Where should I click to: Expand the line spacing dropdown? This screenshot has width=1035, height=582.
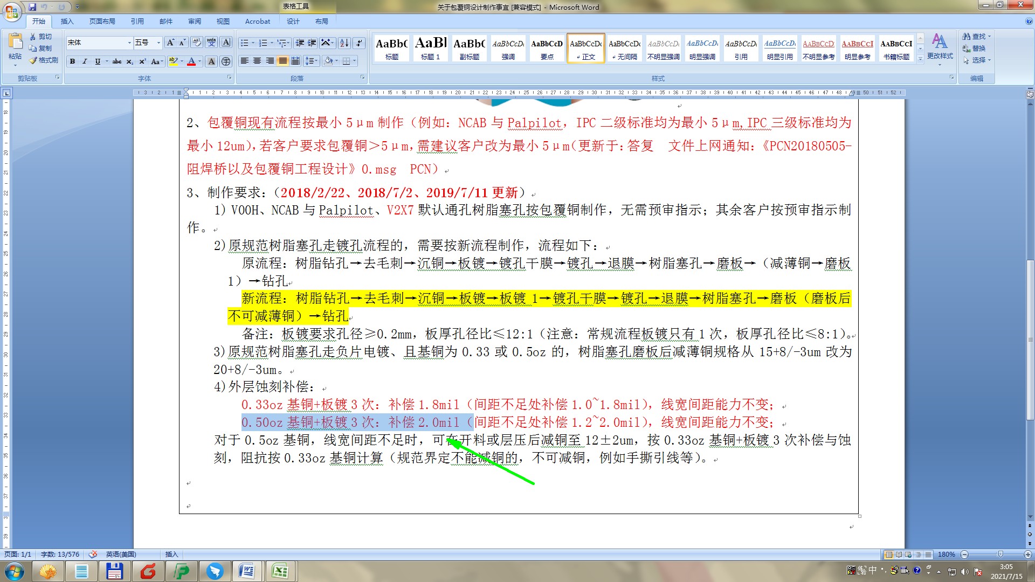click(x=315, y=61)
